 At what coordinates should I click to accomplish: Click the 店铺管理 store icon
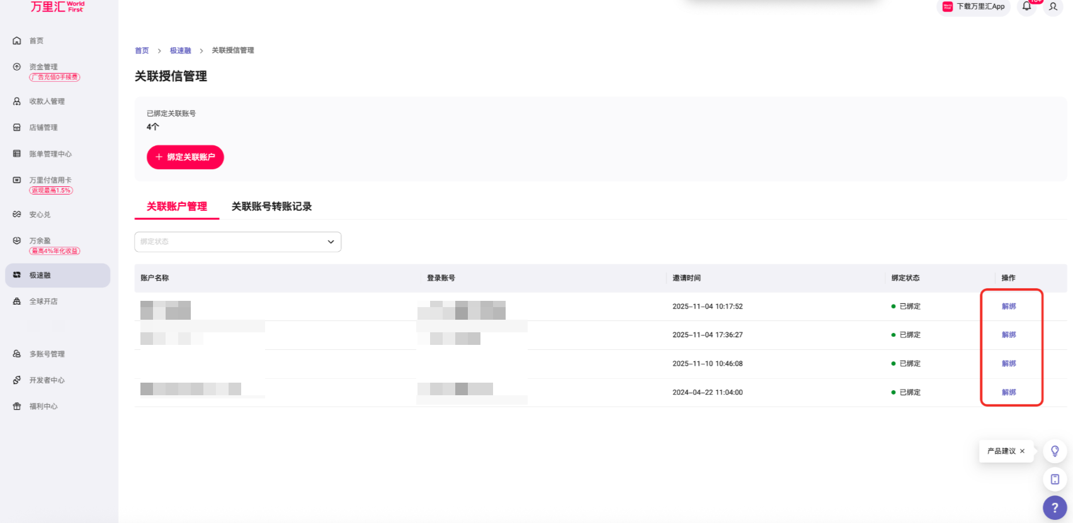click(x=17, y=128)
